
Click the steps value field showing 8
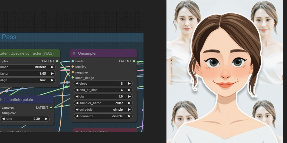tap(103, 84)
